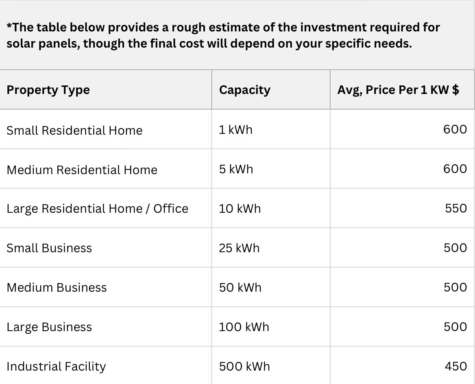Select the Large Residential Home / Office cell
The image size is (475, 384).
tap(97, 209)
